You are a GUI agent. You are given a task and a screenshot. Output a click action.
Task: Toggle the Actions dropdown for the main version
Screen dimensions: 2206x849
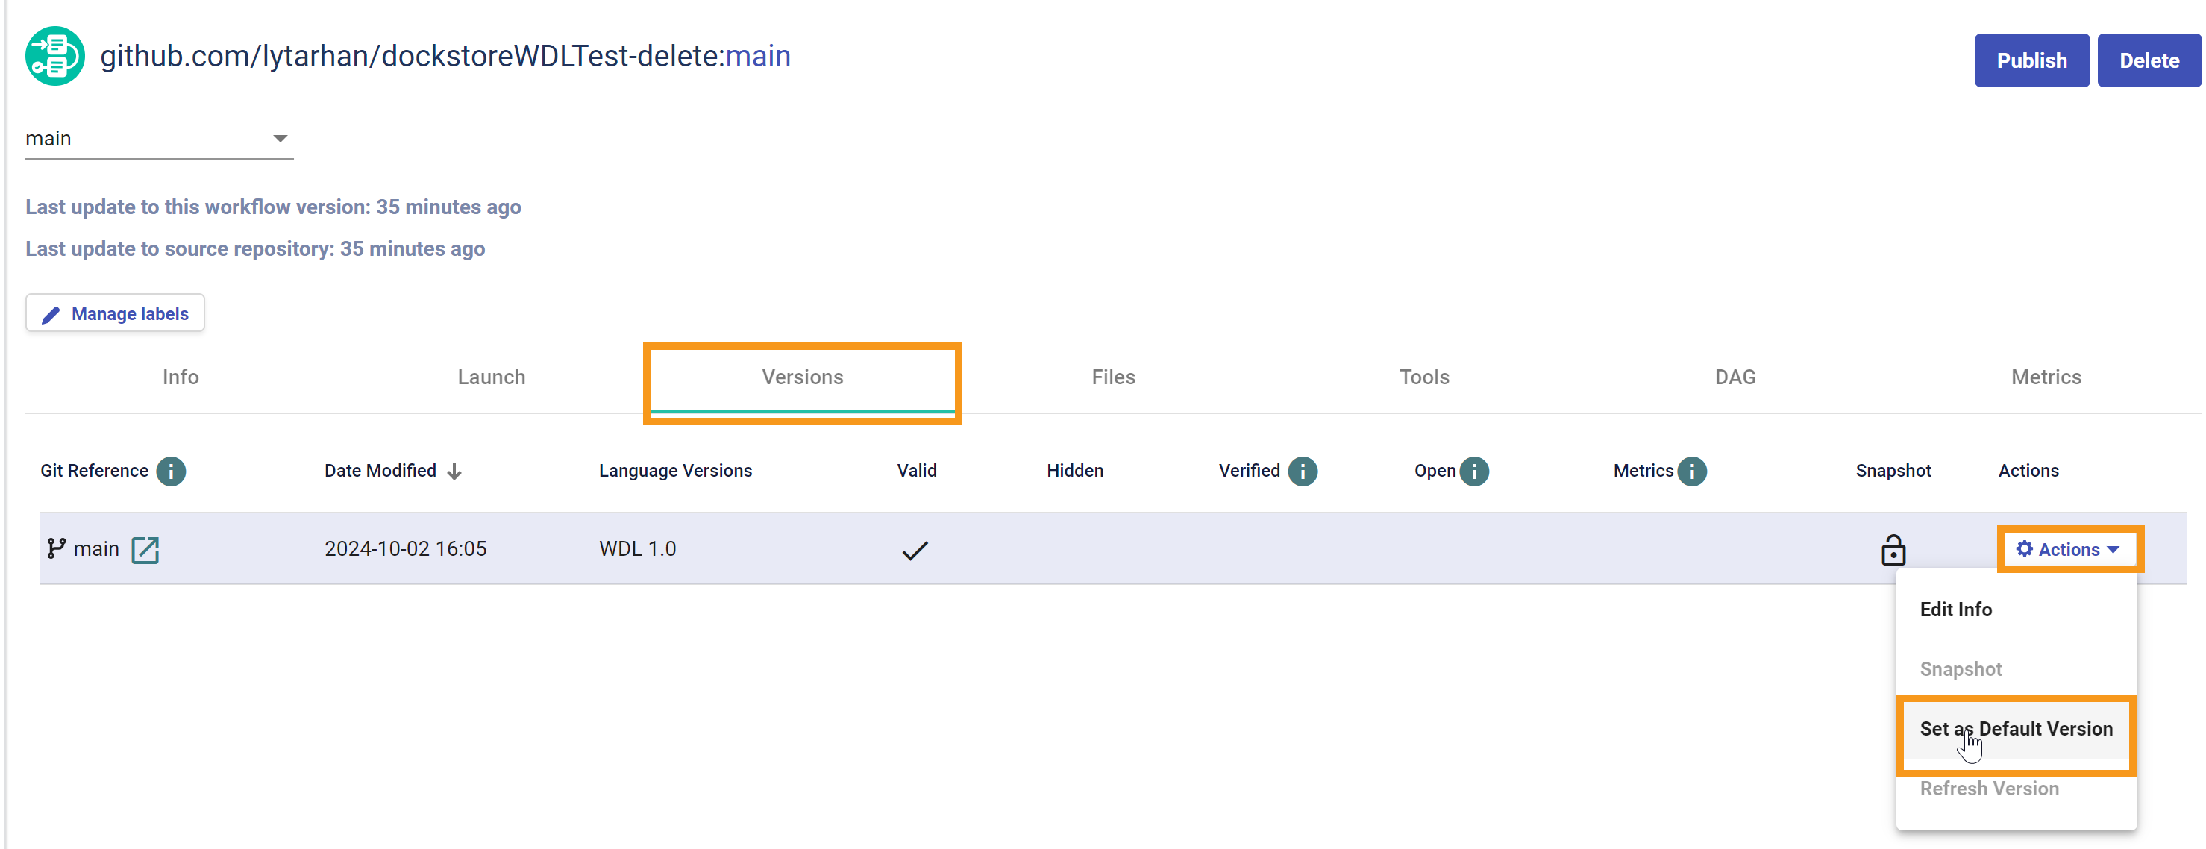pos(2068,549)
